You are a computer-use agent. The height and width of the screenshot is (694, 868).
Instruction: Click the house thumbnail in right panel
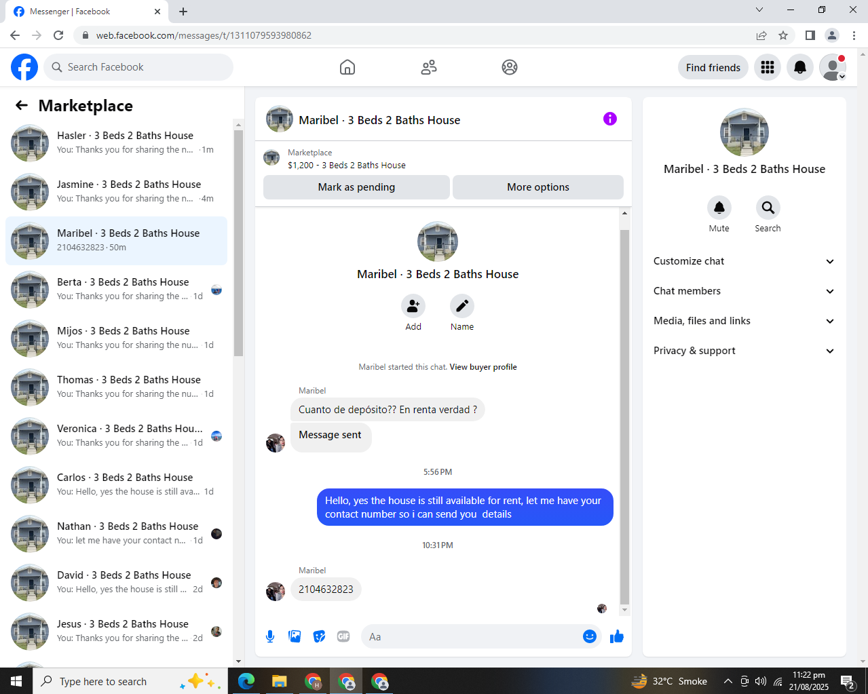[x=744, y=132]
